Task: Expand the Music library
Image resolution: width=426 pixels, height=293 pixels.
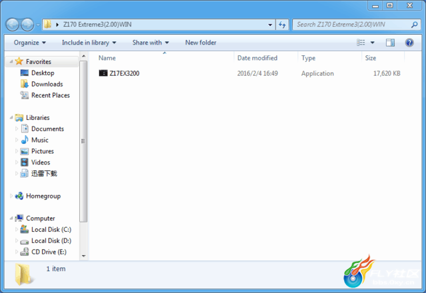Action: click(x=17, y=140)
